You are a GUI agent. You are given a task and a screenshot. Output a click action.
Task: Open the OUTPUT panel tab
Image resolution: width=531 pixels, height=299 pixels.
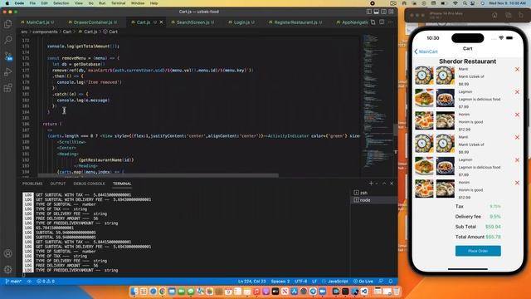tap(58, 184)
